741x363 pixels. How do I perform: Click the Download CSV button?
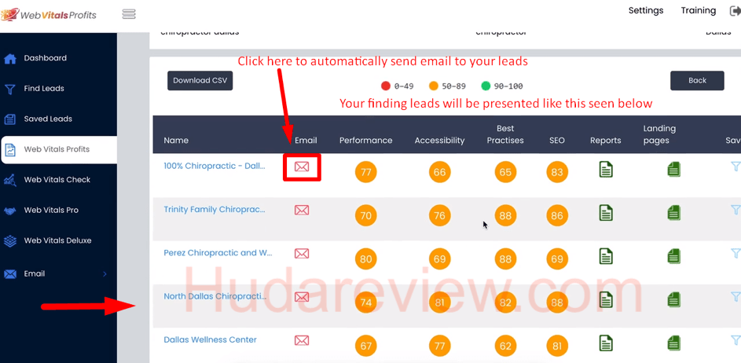200,80
